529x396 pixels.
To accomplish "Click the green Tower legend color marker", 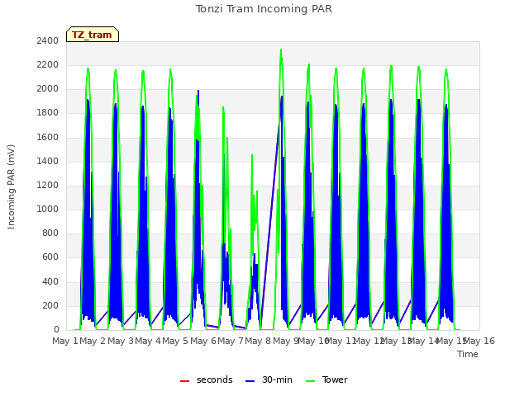I will (310, 381).
